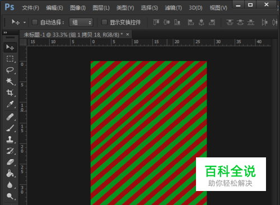Click the Ps application logo

pyautogui.click(x=10, y=7)
